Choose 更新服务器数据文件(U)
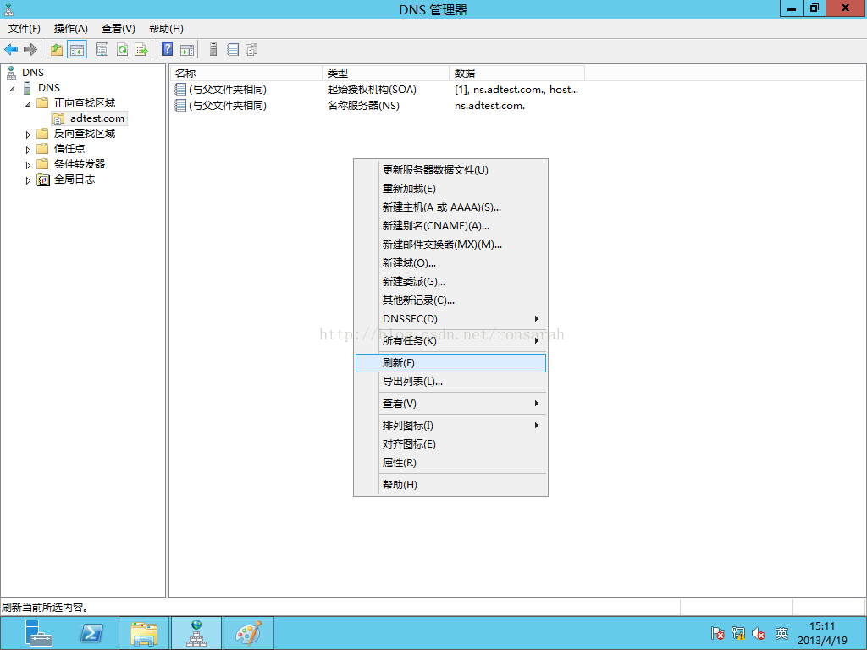The height and width of the screenshot is (650, 867). point(450,169)
